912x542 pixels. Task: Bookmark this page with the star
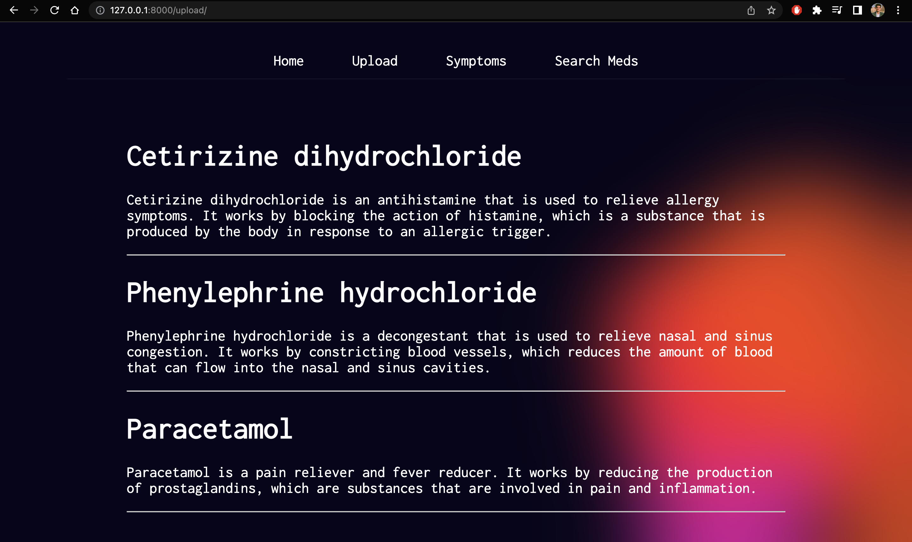[771, 10]
